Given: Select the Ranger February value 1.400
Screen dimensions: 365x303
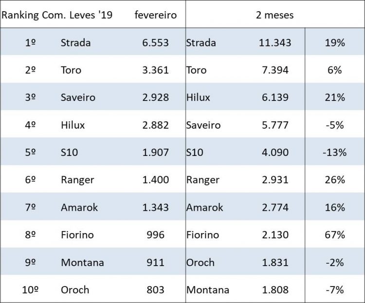Looking at the screenshot, I should (156, 180).
